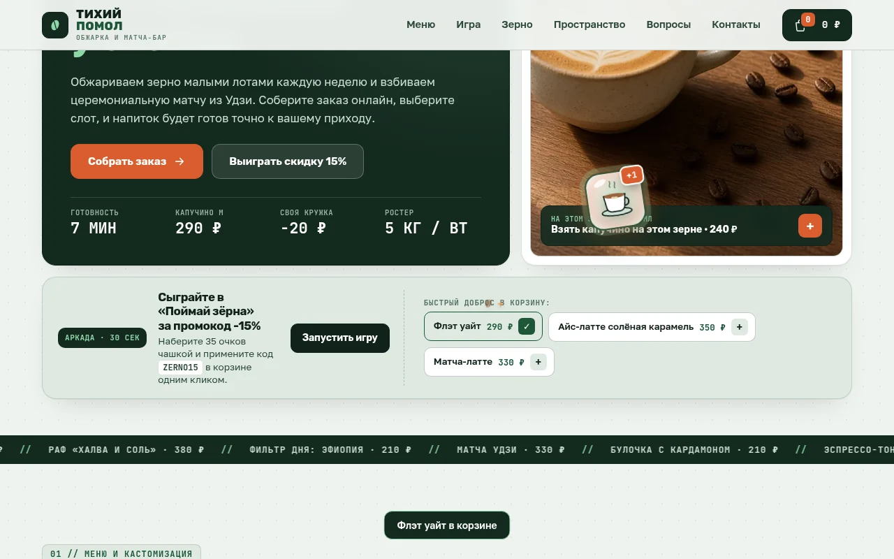Image resolution: width=894 pixels, height=559 pixels.
Task: Open the Вопросы nav link
Action: pos(668,24)
